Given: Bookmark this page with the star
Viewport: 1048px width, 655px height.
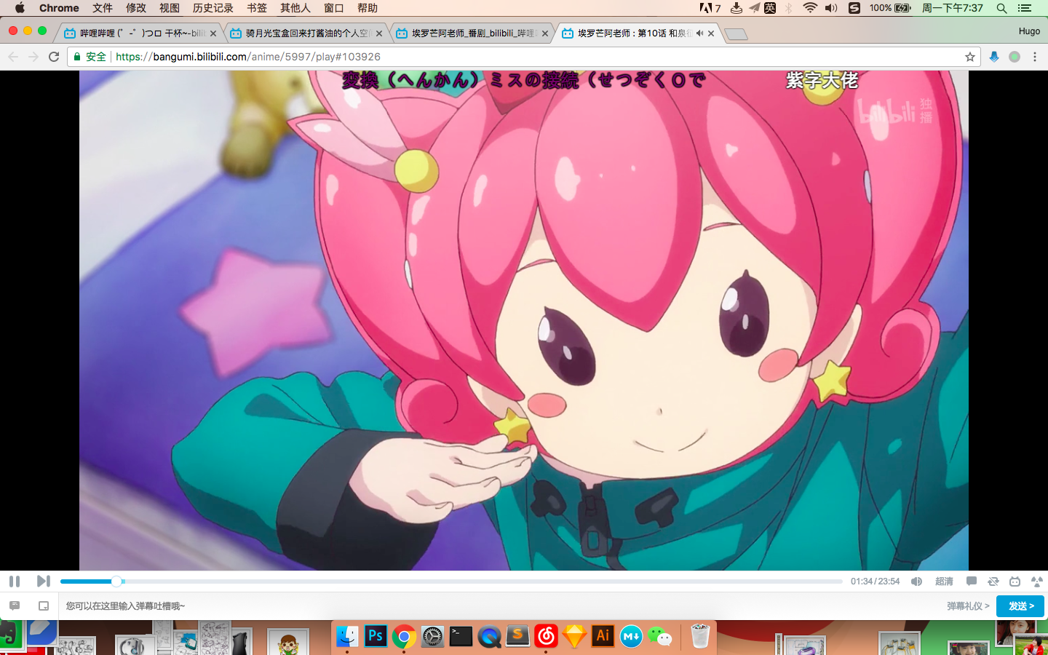Looking at the screenshot, I should click(969, 57).
